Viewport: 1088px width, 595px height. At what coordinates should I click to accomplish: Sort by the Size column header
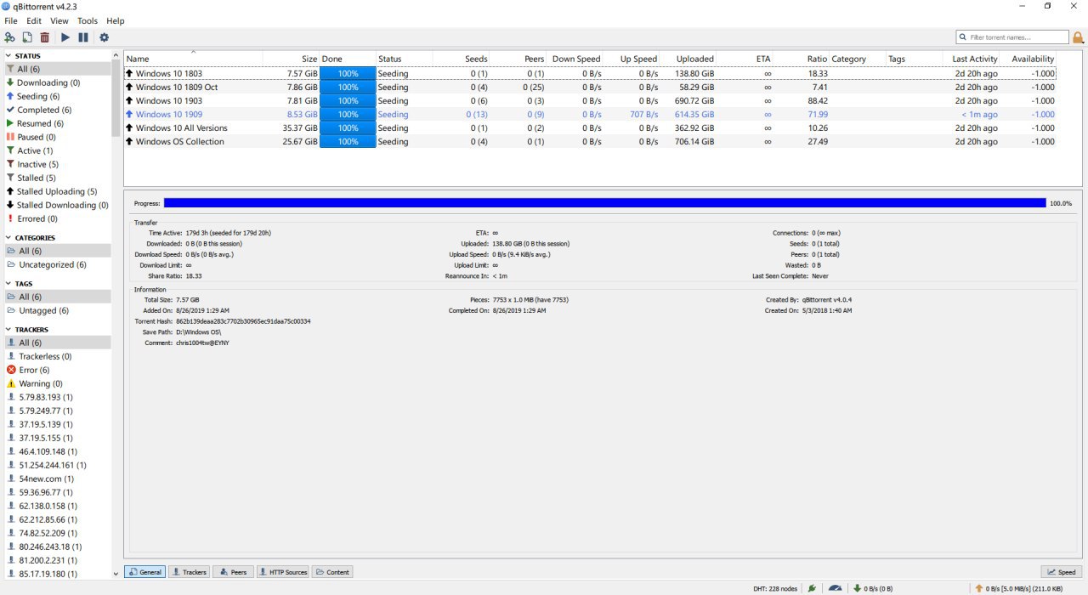tap(291, 59)
